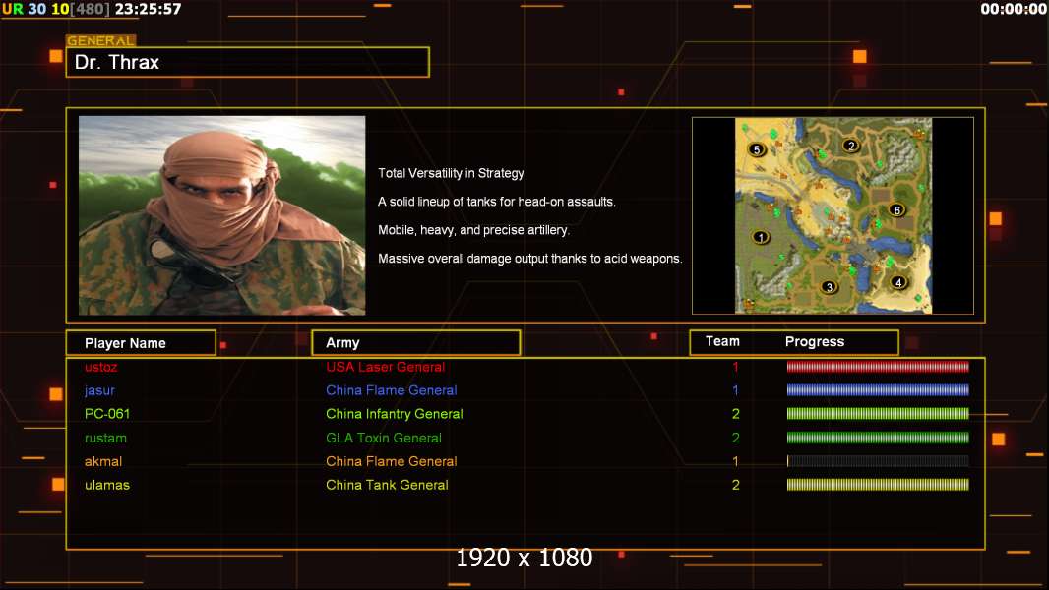1049x590 pixels.
Task: Click akmal's empty loading progress bar
Action: pos(878,461)
